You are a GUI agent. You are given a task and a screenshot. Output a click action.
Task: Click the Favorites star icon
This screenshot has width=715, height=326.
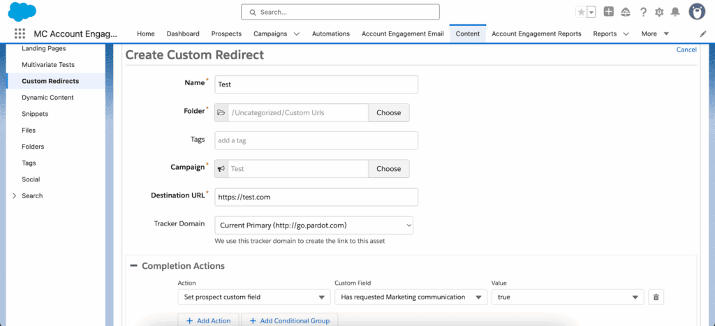[581, 13]
